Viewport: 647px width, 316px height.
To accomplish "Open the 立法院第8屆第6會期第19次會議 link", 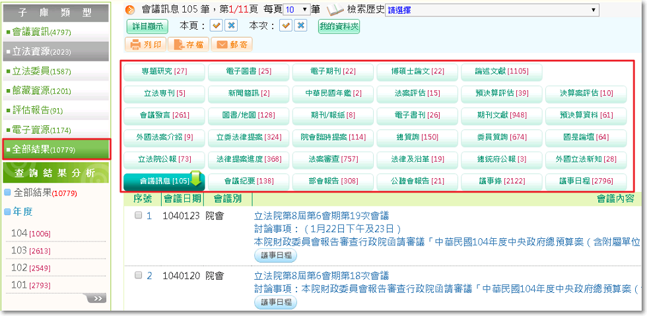I will coord(322,215).
